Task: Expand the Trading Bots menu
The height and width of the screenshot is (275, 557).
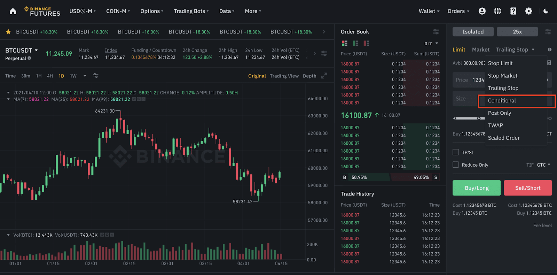Action: pyautogui.click(x=191, y=11)
